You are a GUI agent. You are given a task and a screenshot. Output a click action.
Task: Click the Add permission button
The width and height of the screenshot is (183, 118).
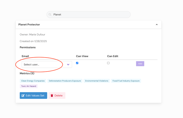click(x=140, y=64)
